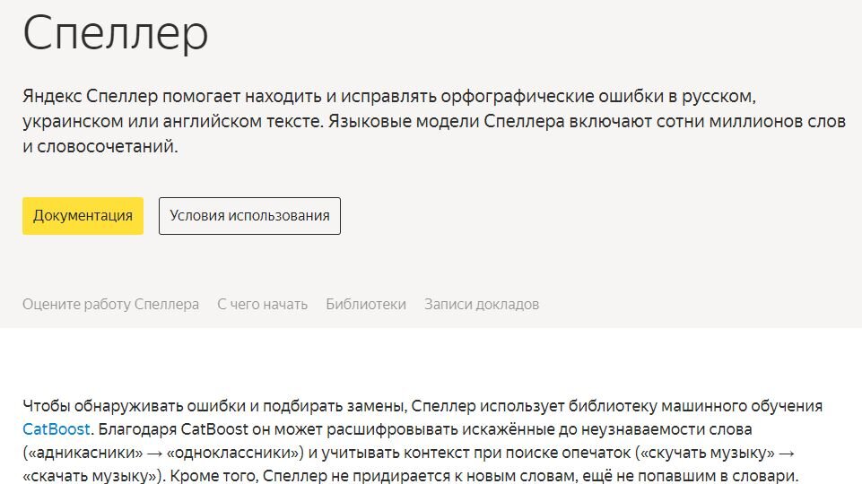Click text 'украинском или английском тексте'
This screenshot has height=484, width=862.
[172, 121]
